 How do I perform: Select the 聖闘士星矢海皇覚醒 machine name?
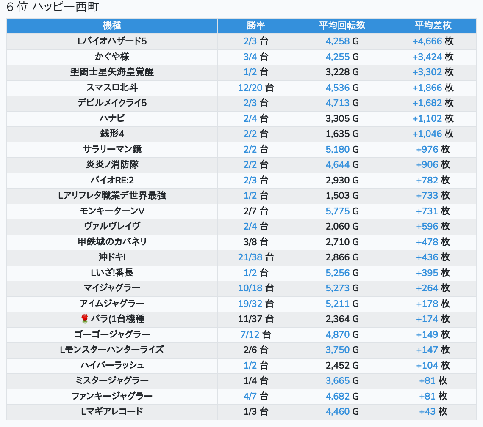click(x=112, y=72)
